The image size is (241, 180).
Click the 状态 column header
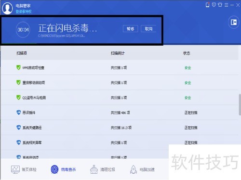[x=187, y=53]
